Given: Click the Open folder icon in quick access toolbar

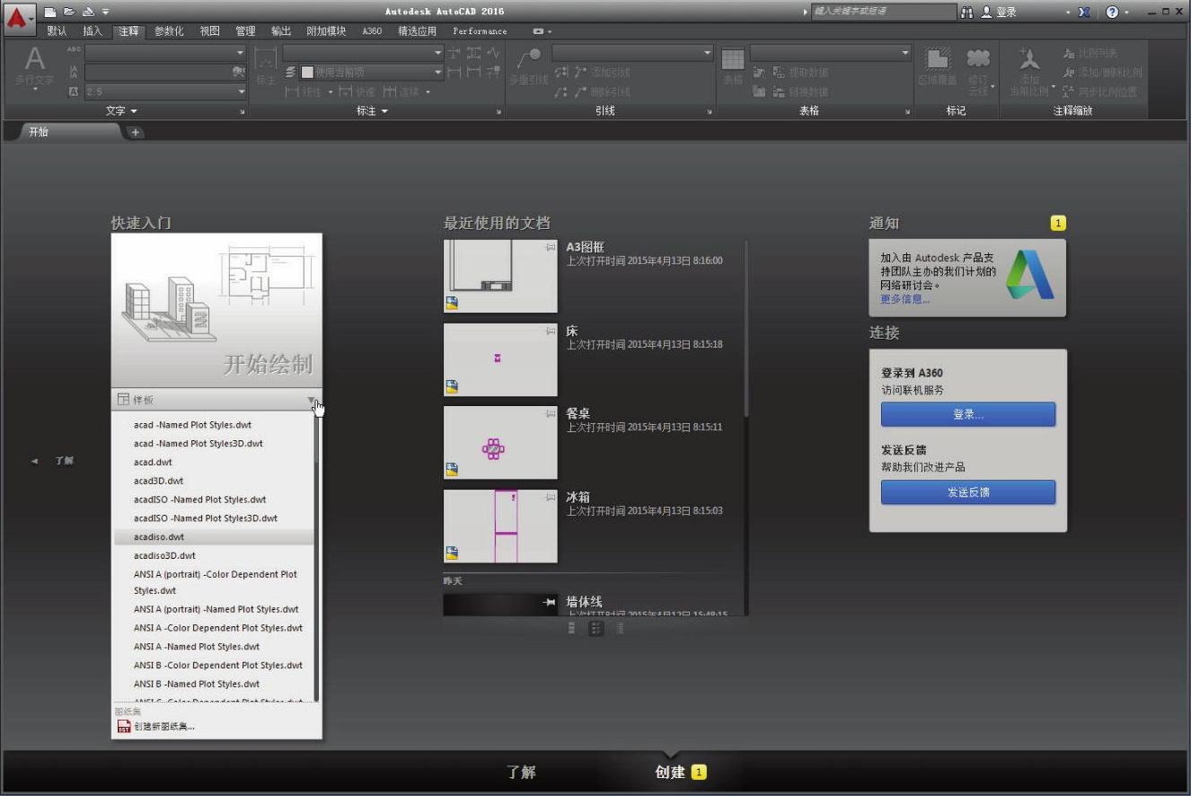Looking at the screenshot, I should 69,12.
